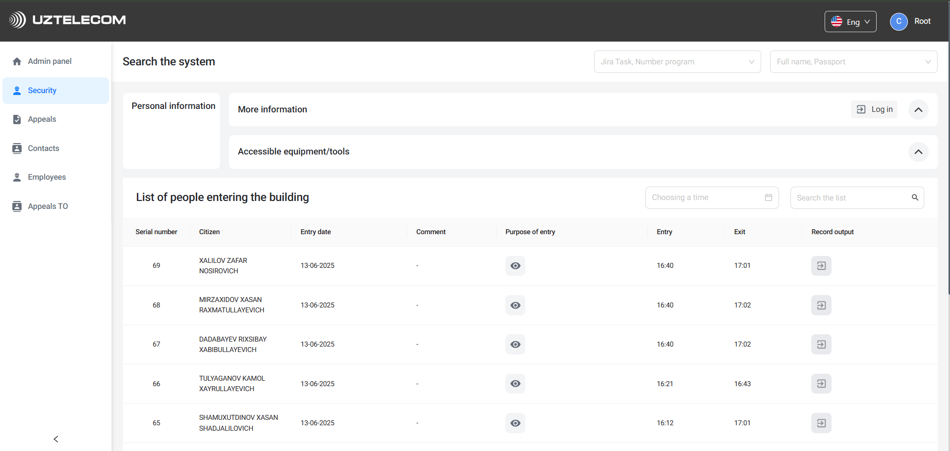The width and height of the screenshot is (950, 451).
Task: Open the Employees sidebar item
Action: pos(47,177)
